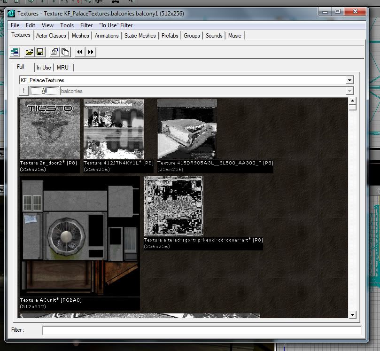The width and height of the screenshot is (380, 351).
Task: Save the texture package with floppy icon
Action: point(40,52)
